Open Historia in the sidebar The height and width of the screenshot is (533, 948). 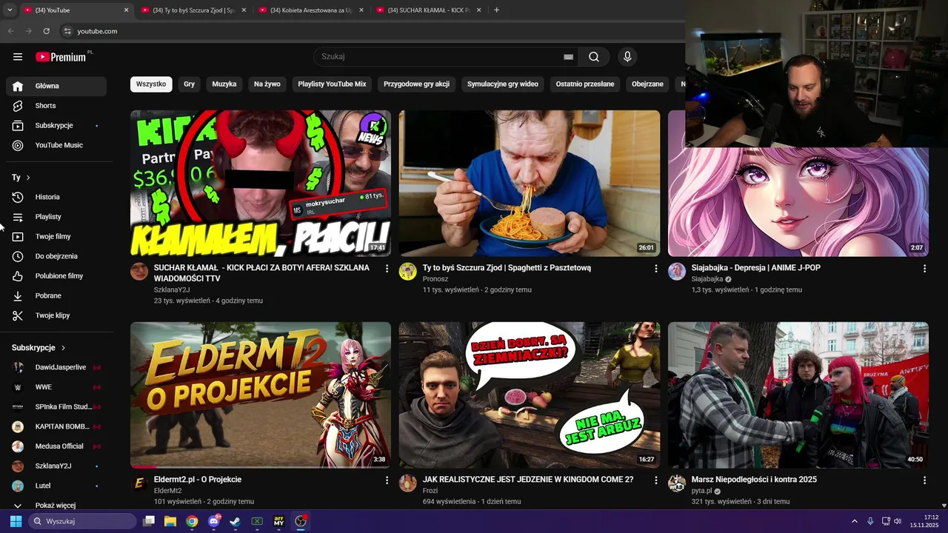pos(56,197)
